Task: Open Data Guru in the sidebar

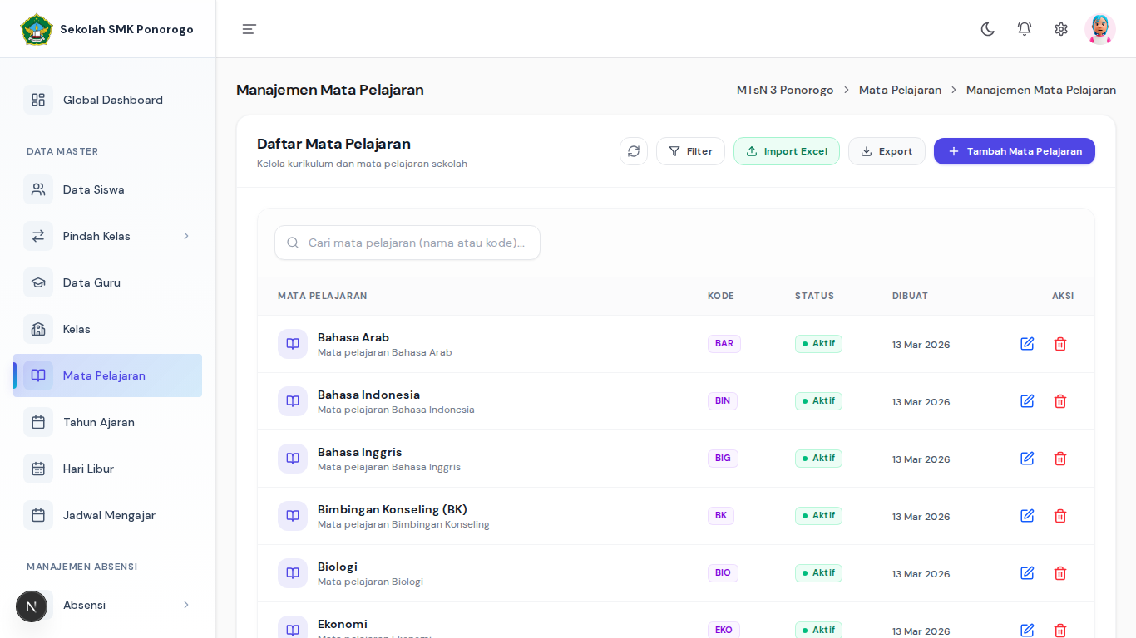Action: 108,282
